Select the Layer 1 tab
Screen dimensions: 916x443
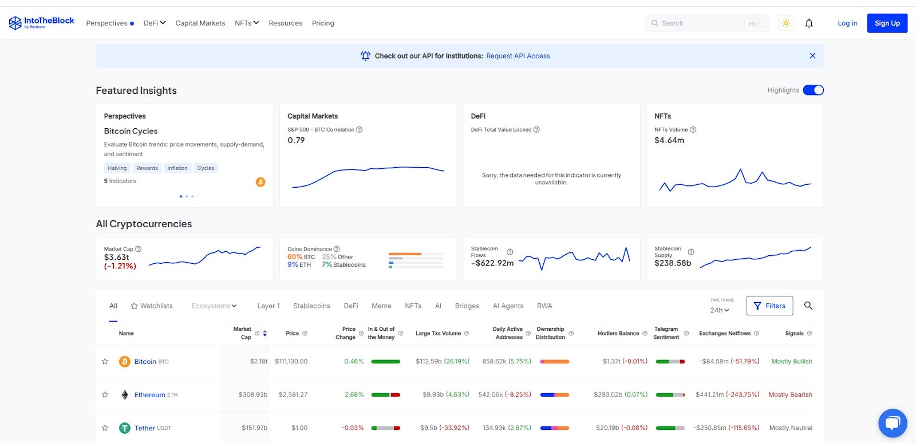[x=269, y=306]
